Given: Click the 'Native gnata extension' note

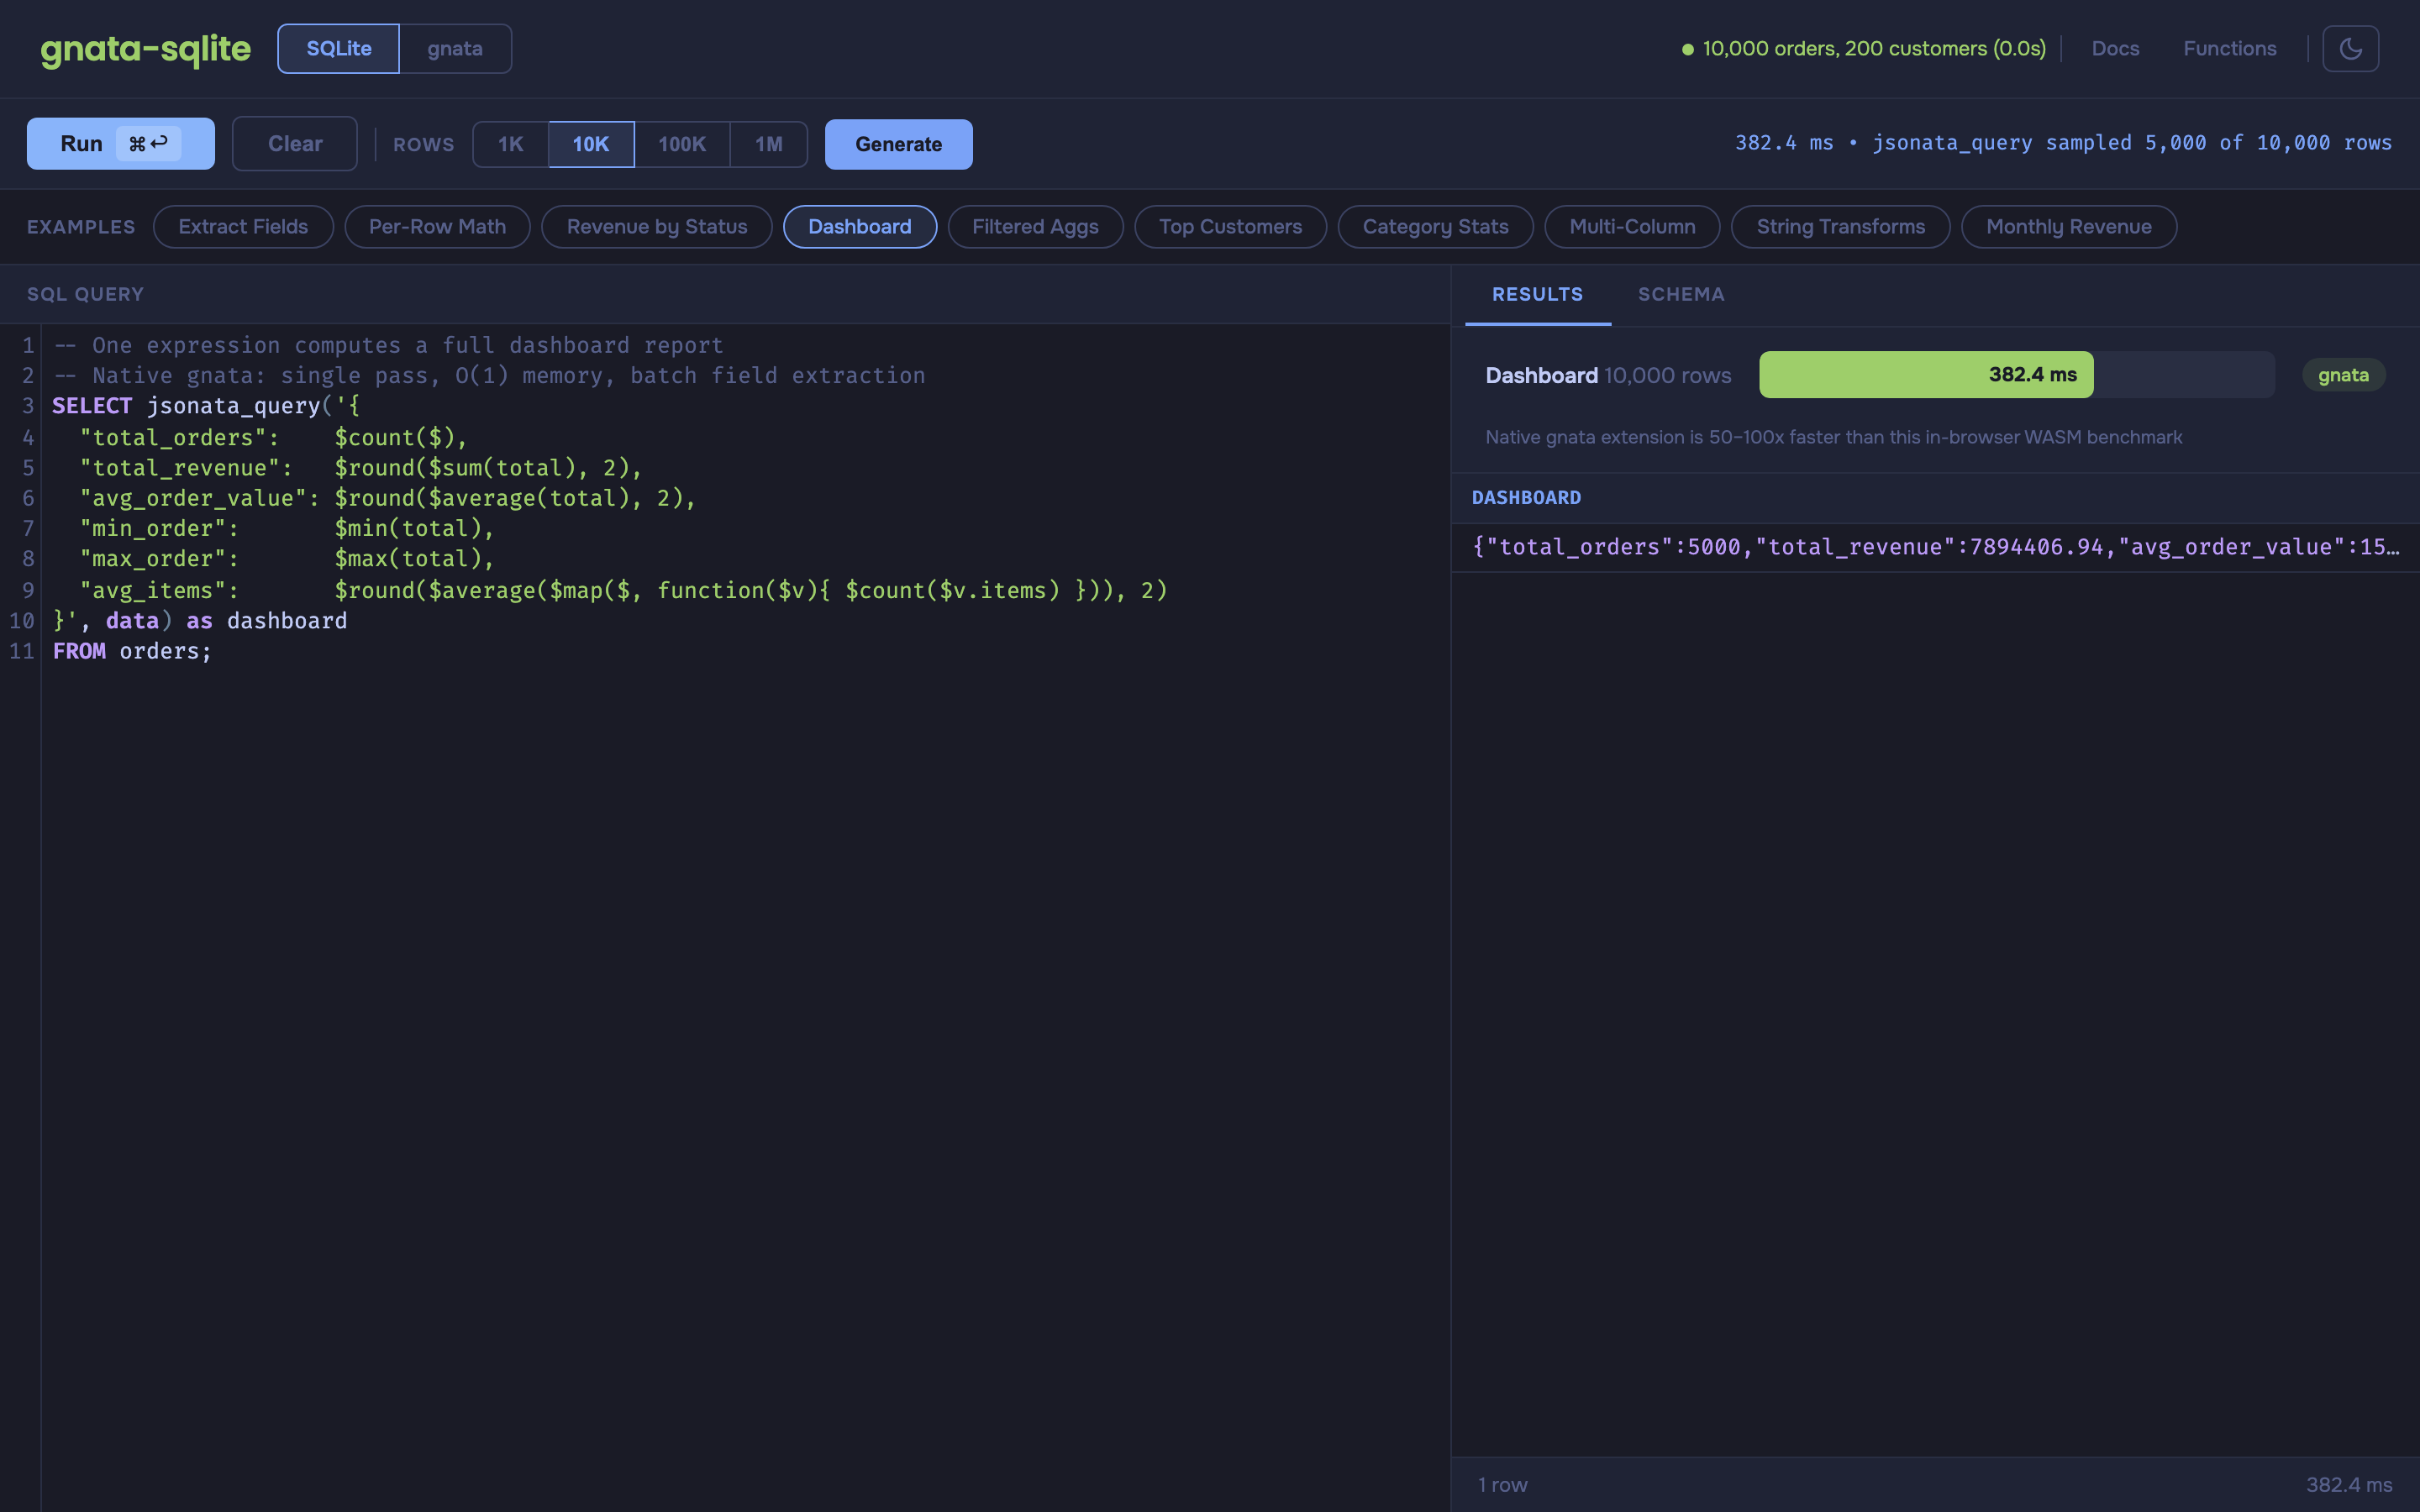Looking at the screenshot, I should click(1833, 437).
